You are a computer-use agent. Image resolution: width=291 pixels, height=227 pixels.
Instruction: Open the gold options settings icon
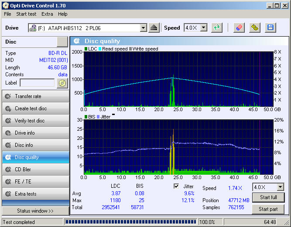coord(255,28)
